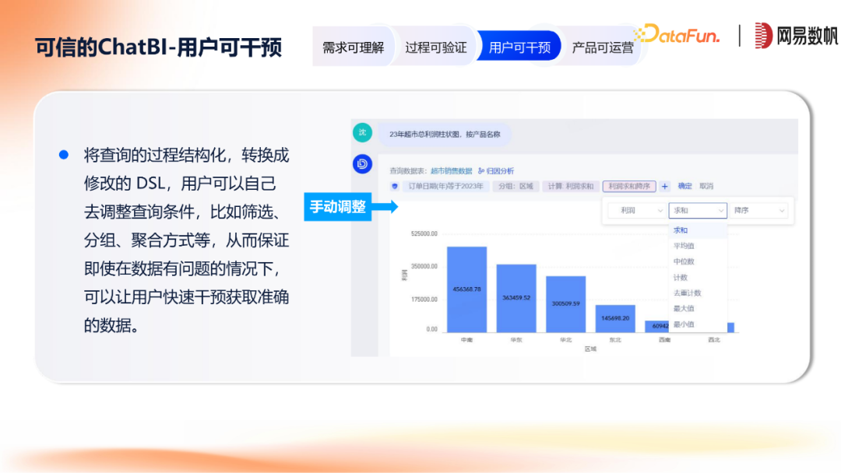The height and width of the screenshot is (473, 841).
Task: Click the shield icon before query conditions
Action: pos(395,187)
